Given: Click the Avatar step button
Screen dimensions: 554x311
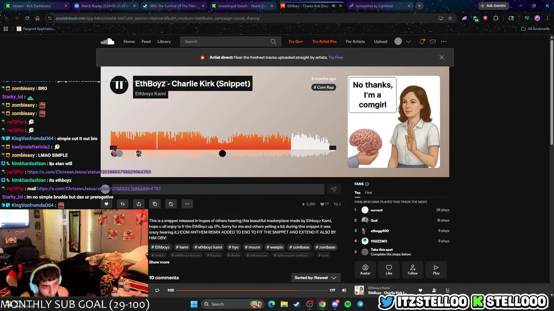Looking at the screenshot, I should [x=365, y=270].
